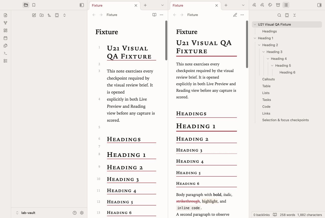Open the tab list dropdown of the left pane
Image resolution: width=325 pixels, height=218 pixels.
click(x=162, y=5)
